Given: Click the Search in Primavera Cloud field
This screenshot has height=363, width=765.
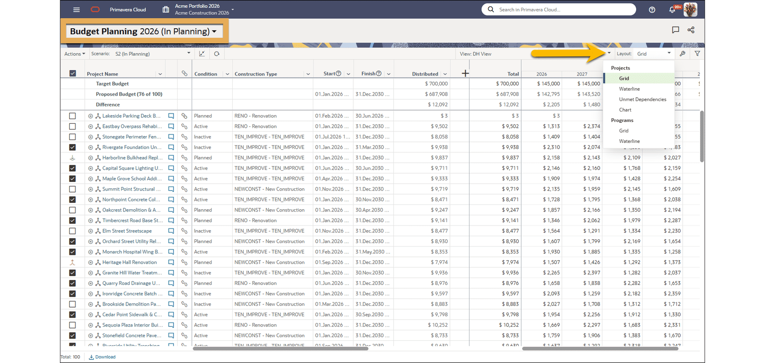Looking at the screenshot, I should pos(559,10).
